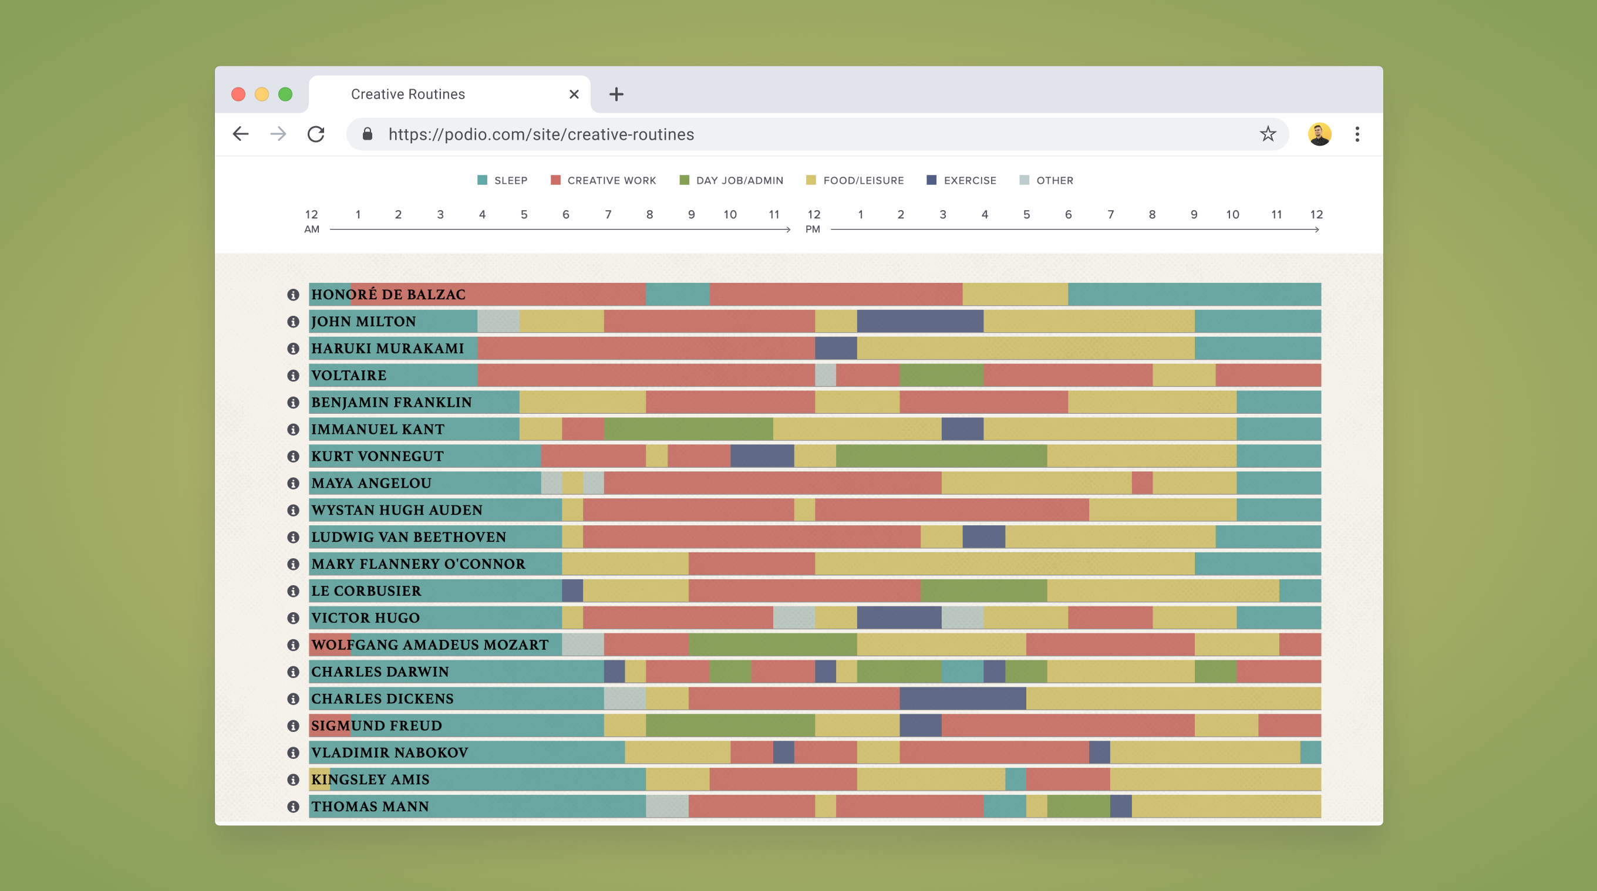The width and height of the screenshot is (1597, 891).
Task: Click the Creative Work legend swatch
Action: [555, 180]
